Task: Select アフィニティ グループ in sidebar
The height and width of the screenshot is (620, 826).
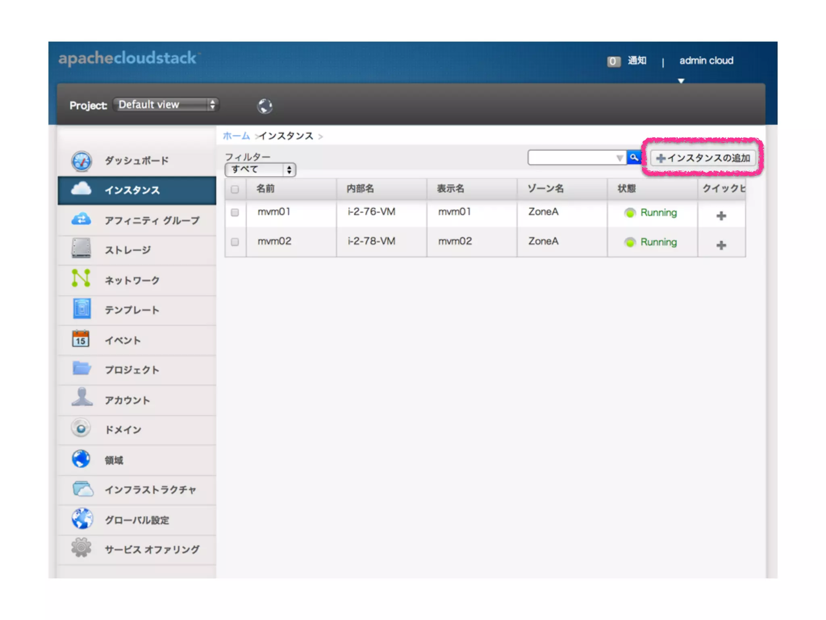Action: (x=152, y=220)
